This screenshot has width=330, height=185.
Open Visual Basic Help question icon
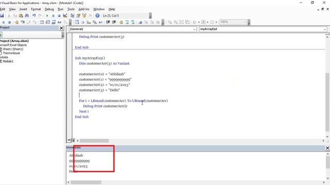(x=97, y=16)
